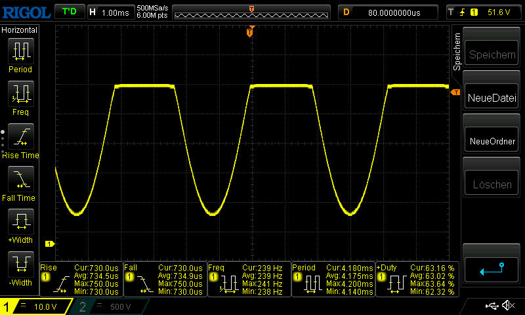Toggle the muted sound speaker icon
The image size is (525, 315).
point(508,305)
